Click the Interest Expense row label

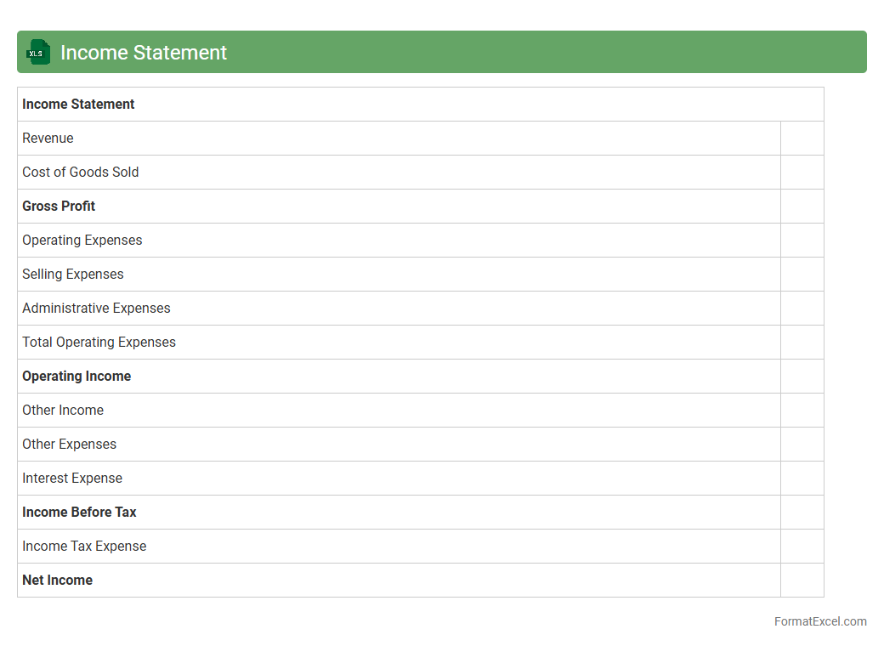[x=72, y=479]
